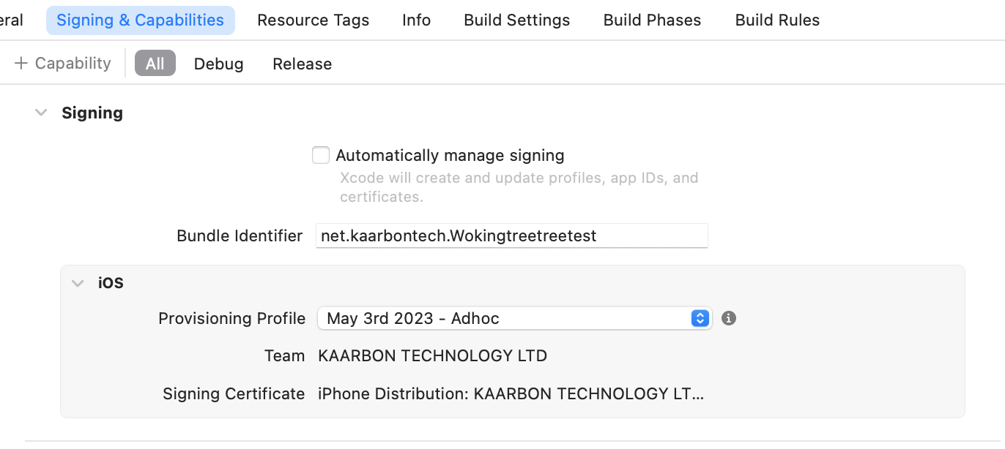Go to the Build Settings tab
This screenshot has height=449, width=1005.
(x=516, y=20)
